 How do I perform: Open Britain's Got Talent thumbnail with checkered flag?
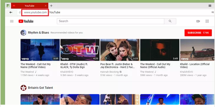pyautogui.click(x=120, y=99)
